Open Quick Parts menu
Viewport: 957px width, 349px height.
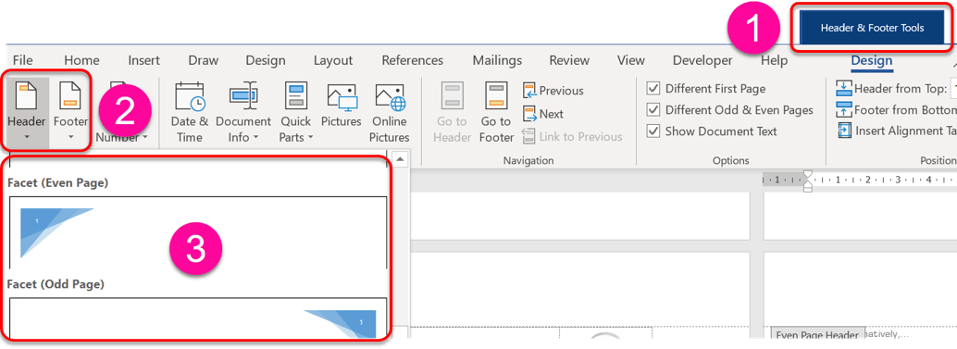pyautogui.click(x=296, y=112)
